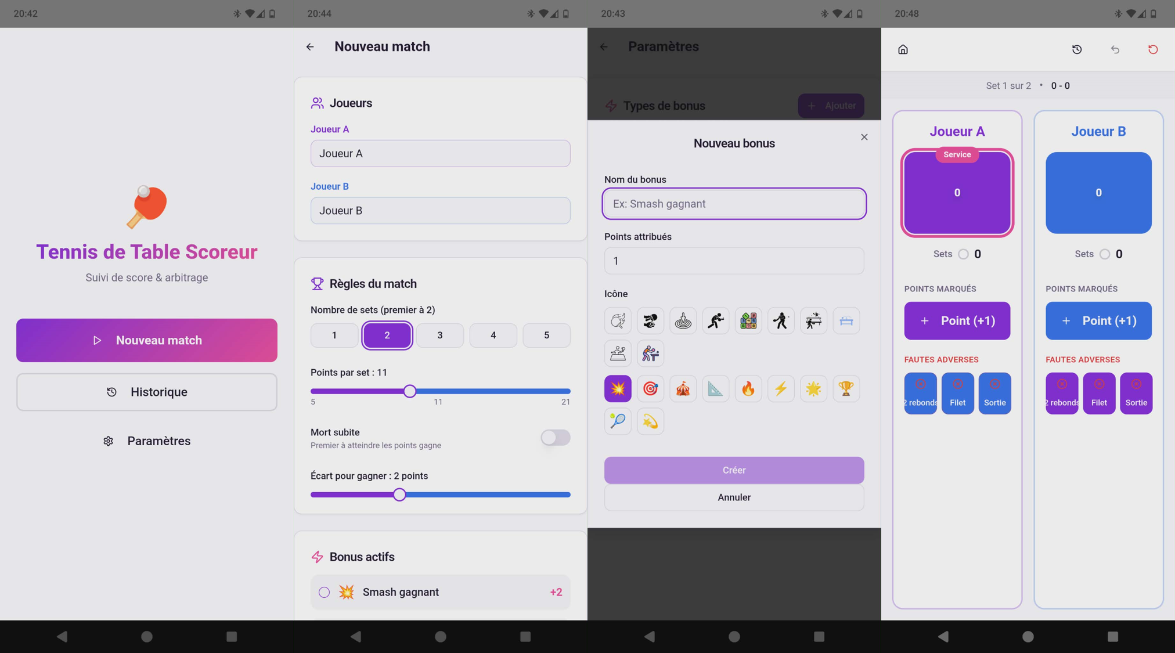Select the fire emoji bonus icon

click(x=748, y=388)
